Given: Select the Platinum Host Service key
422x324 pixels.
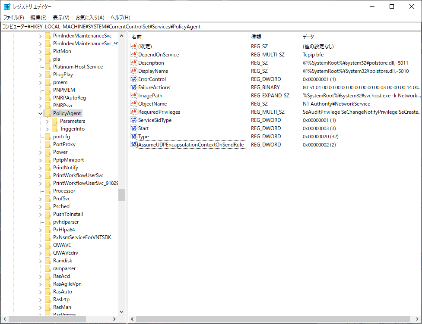Looking at the screenshot, I should coord(78,67).
